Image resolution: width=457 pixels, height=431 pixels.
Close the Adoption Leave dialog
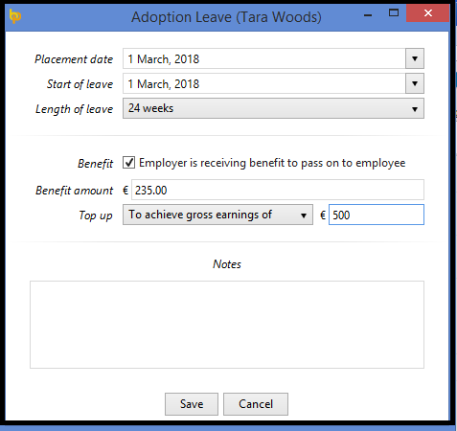point(427,13)
